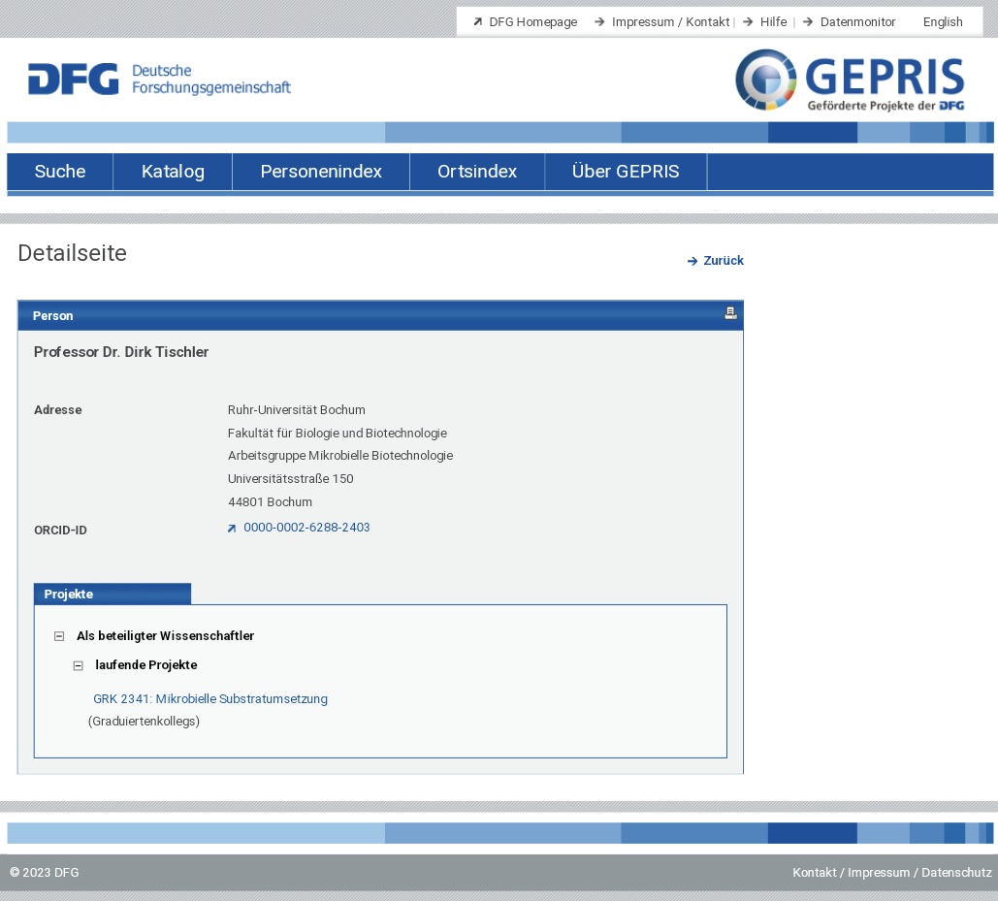Click the 'Person' panel header title

click(x=52, y=315)
